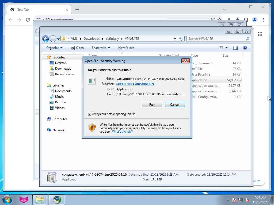Open Videos library in the navigation pane
274x205 pixels.
tap(60, 108)
